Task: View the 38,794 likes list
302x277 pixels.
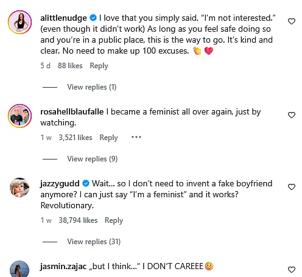Action: (x=78, y=220)
